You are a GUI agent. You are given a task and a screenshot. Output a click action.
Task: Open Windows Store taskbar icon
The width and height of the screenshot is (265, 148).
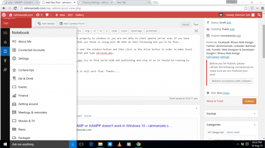tap(110, 144)
